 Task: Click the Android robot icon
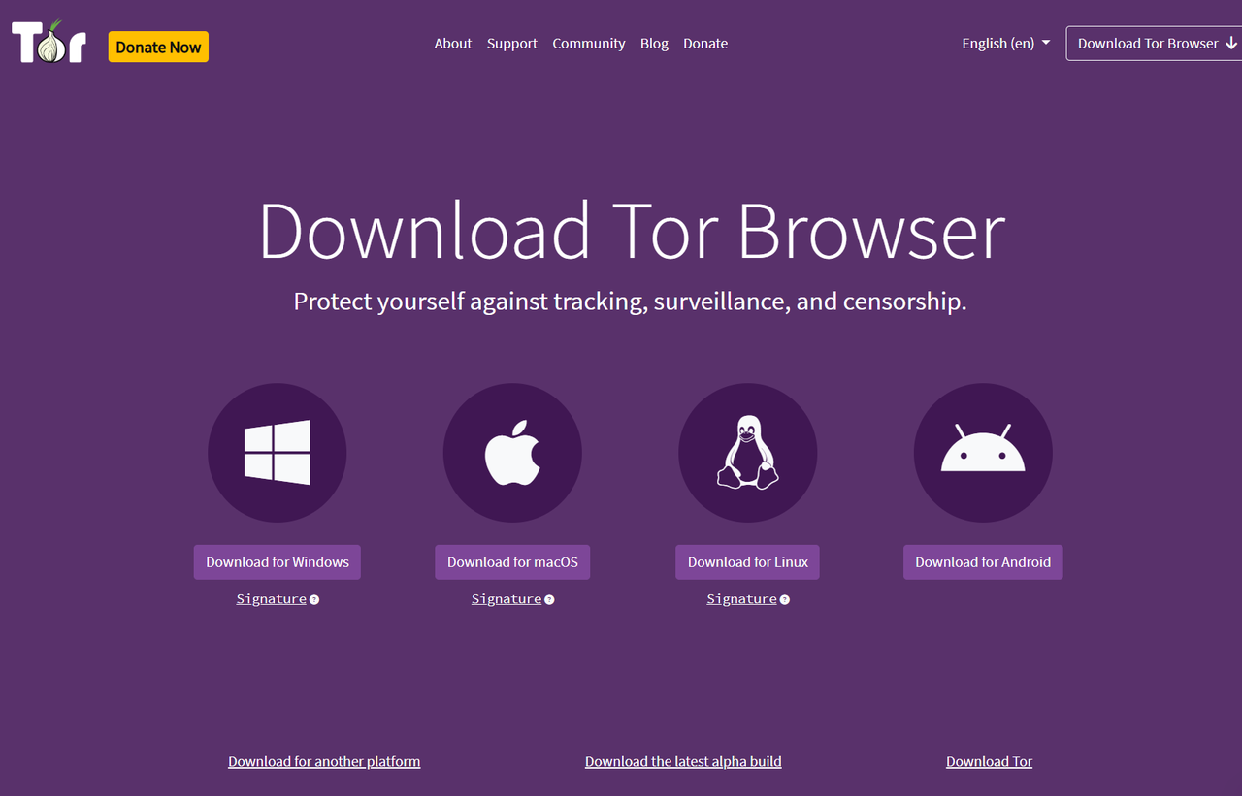point(983,452)
